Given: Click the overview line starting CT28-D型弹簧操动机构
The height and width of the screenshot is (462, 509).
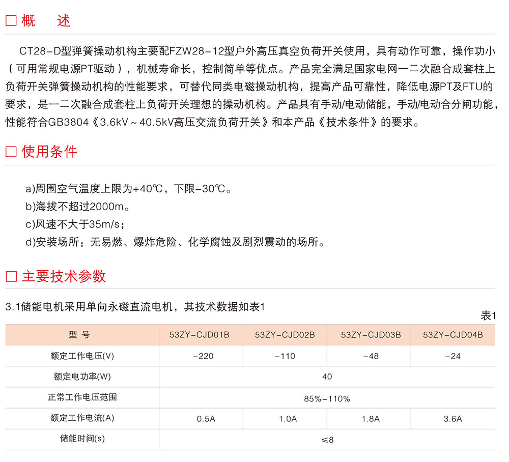Looking at the screenshot, I should (x=257, y=51).
